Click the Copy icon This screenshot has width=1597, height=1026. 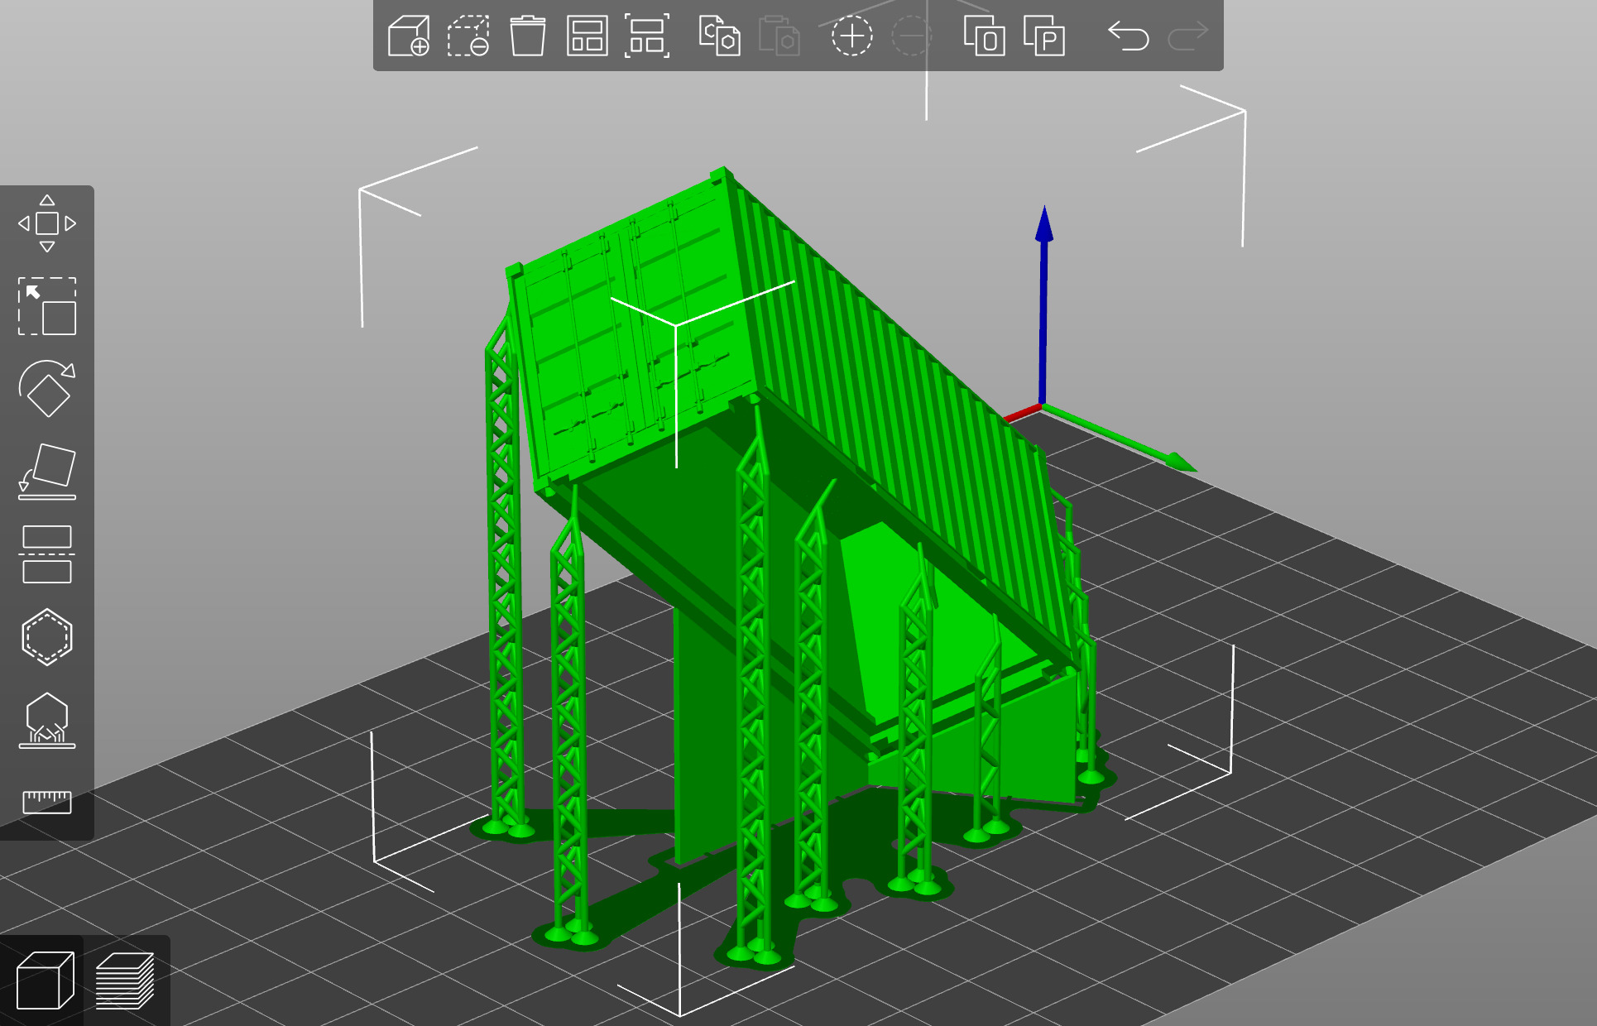pos(719,36)
